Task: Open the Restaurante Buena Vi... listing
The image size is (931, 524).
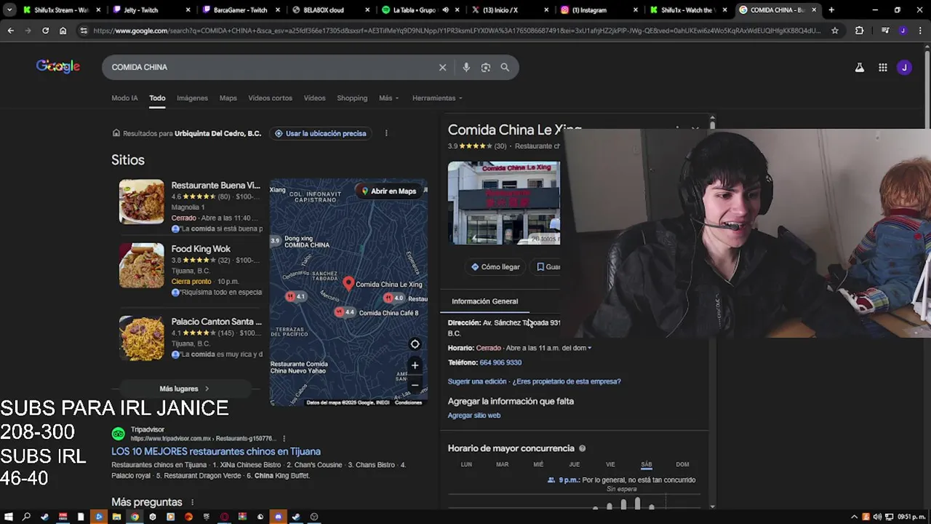Action: coord(215,186)
